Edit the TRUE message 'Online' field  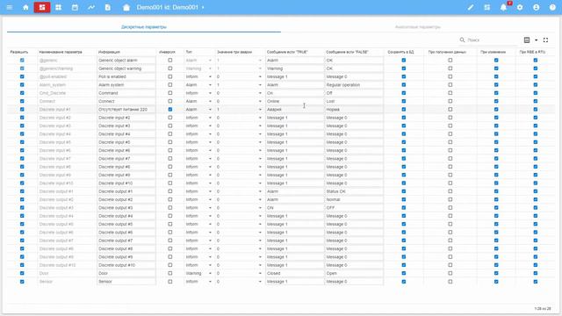[295, 101]
